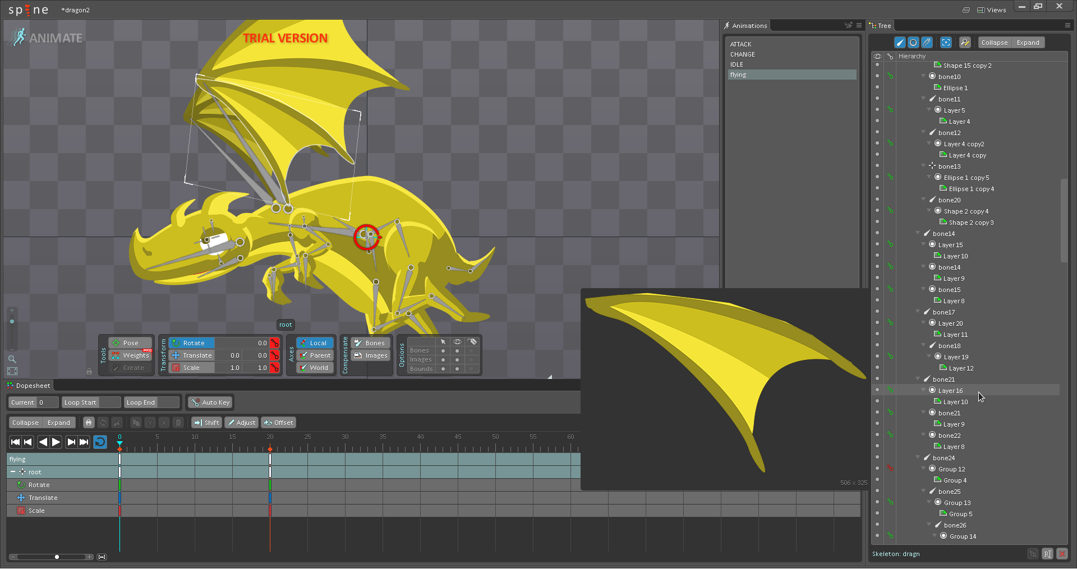Toggle visibility dot for bone24
Image resolution: width=1077 pixels, height=569 pixels.
click(x=877, y=457)
